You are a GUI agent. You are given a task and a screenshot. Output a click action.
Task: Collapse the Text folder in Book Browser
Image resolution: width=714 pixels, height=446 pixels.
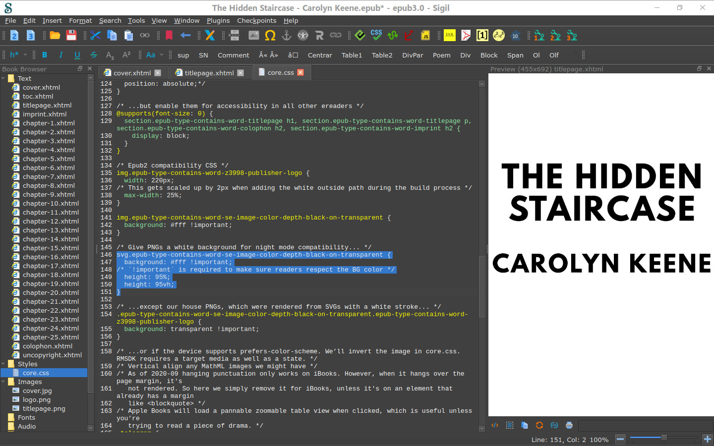pos(3,78)
